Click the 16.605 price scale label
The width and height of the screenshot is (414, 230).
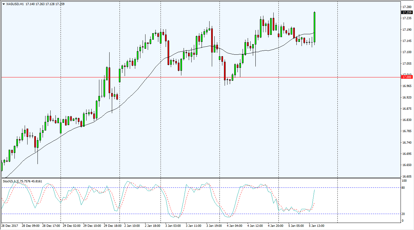click(406, 177)
